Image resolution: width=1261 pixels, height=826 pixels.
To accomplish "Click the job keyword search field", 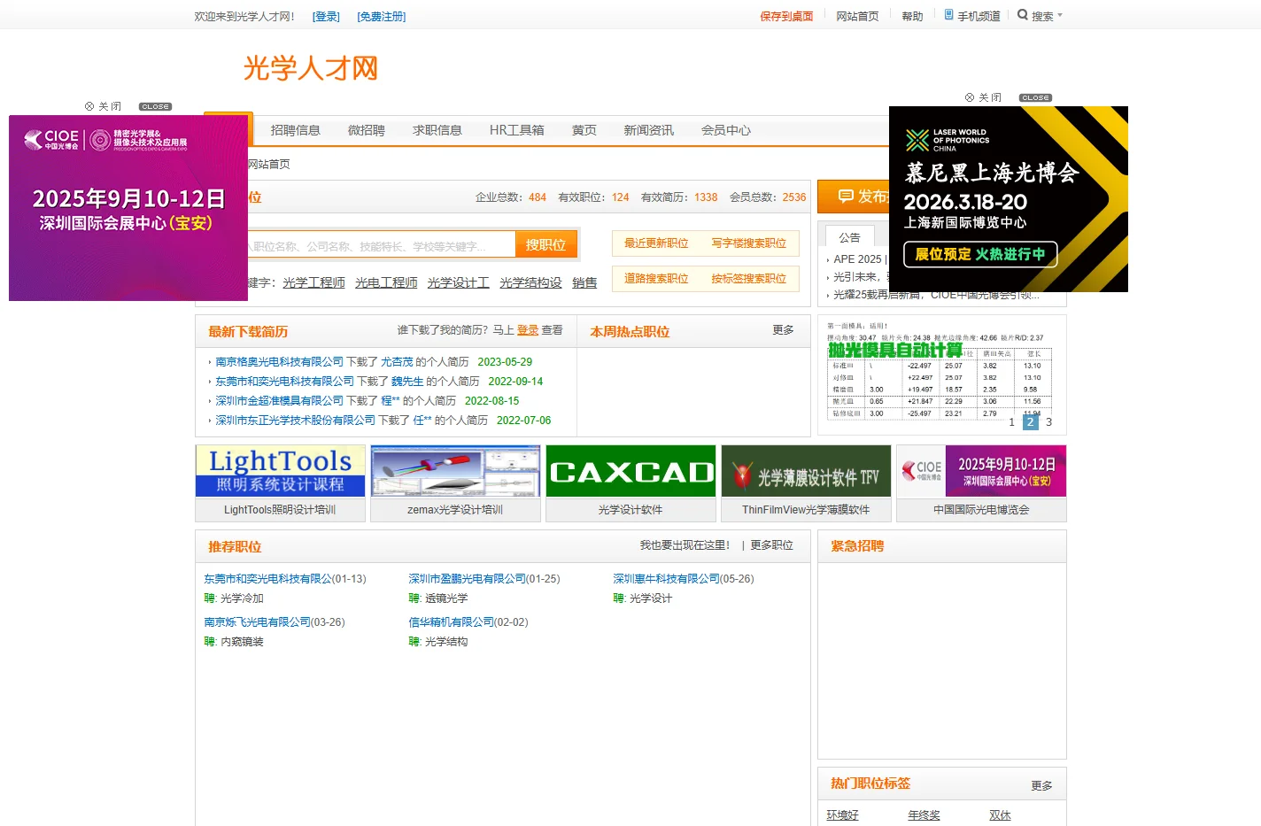I will 381,245.
